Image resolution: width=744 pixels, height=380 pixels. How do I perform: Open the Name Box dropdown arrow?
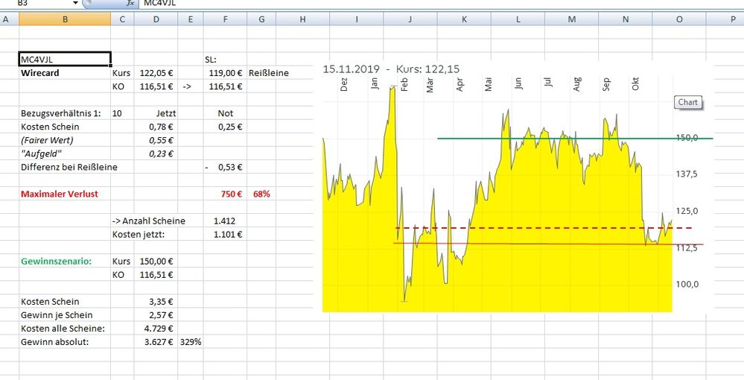[x=76, y=4]
